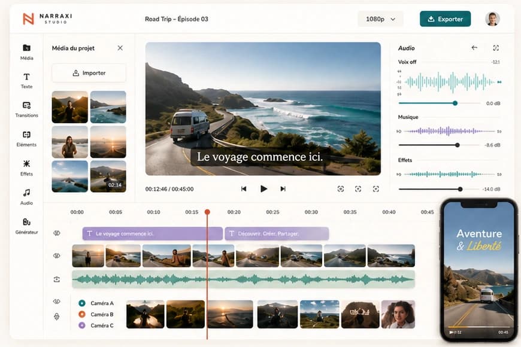The height and width of the screenshot is (347, 521).
Task: Select Caméra A
Action: pos(96,303)
